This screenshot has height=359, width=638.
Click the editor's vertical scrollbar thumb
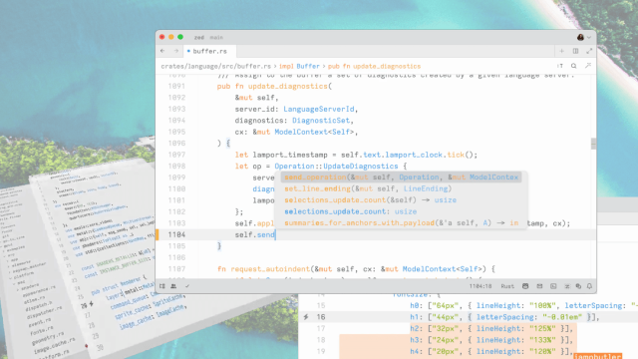pyautogui.click(x=594, y=144)
